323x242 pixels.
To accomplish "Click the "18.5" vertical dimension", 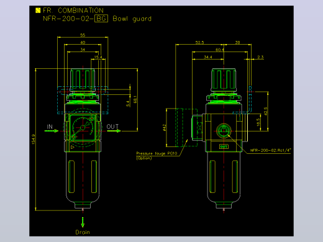I will (x=258, y=122).
